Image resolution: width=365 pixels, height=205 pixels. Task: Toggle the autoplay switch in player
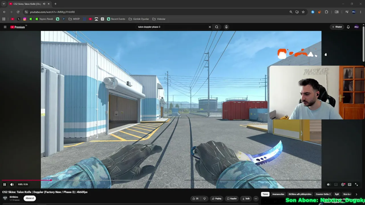point(328,184)
